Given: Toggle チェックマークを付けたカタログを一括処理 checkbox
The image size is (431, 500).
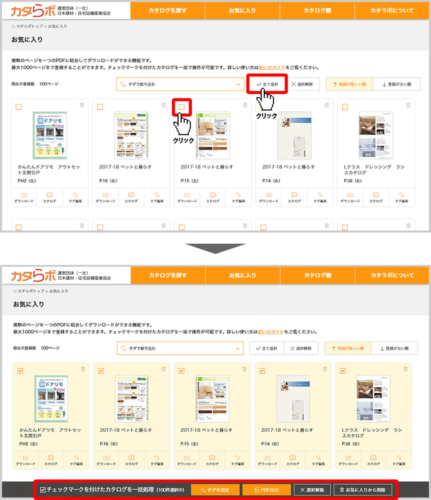Looking at the screenshot, I should click(x=43, y=490).
